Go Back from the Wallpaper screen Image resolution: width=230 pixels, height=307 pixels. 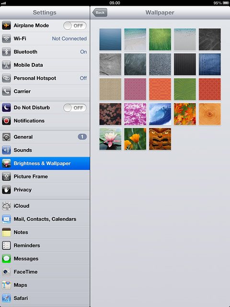pyautogui.click(x=100, y=12)
